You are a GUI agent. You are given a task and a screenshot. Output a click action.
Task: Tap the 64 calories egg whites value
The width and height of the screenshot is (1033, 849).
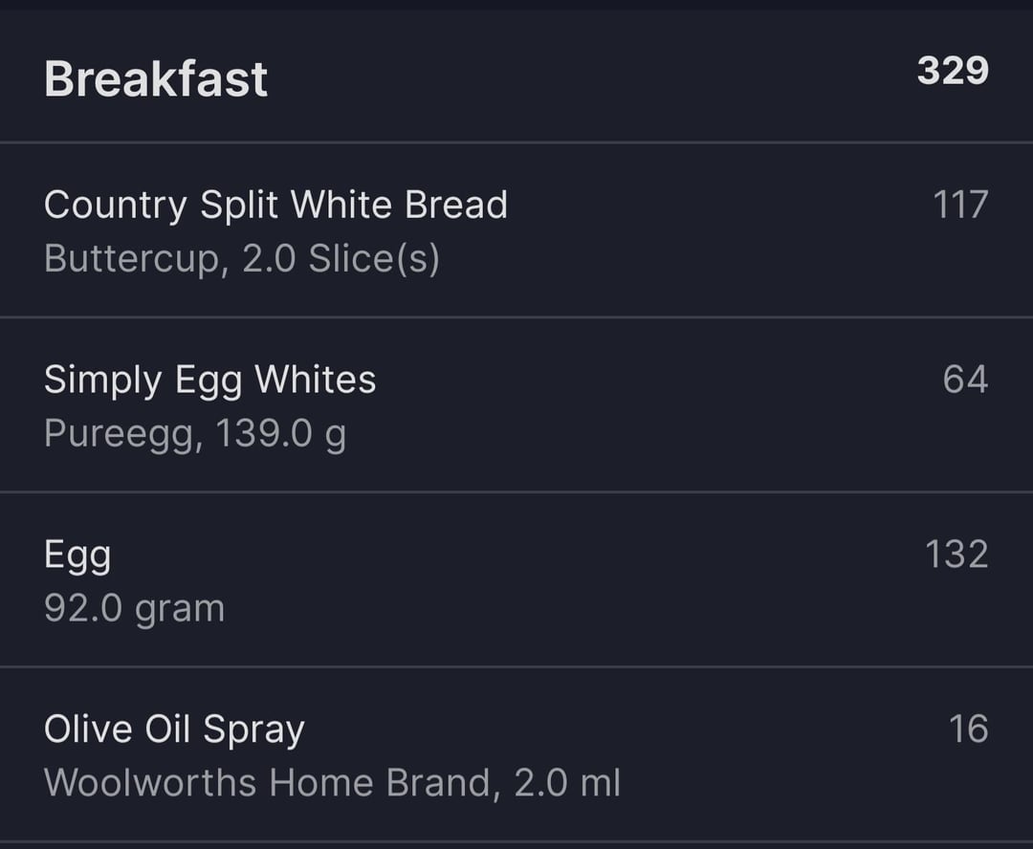point(965,380)
